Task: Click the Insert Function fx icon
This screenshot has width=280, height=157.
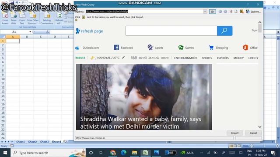Action: pos(48,32)
